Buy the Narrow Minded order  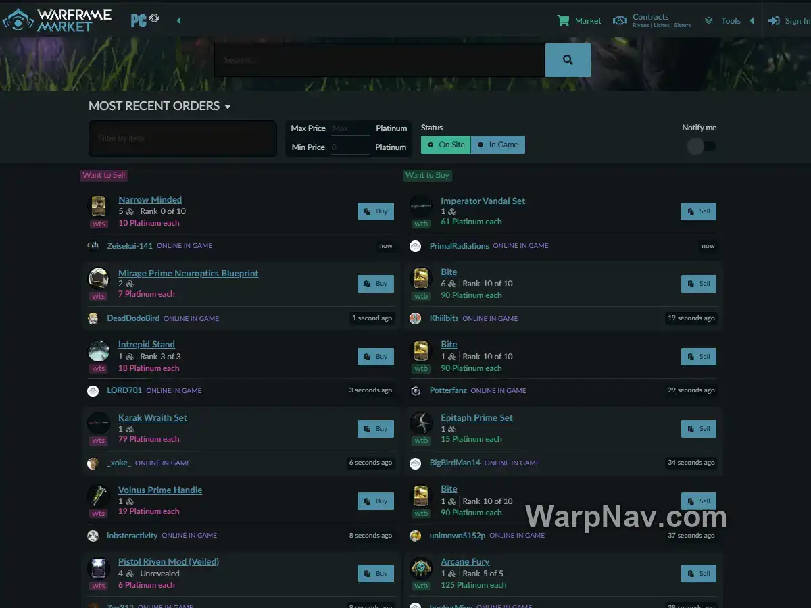(x=376, y=211)
